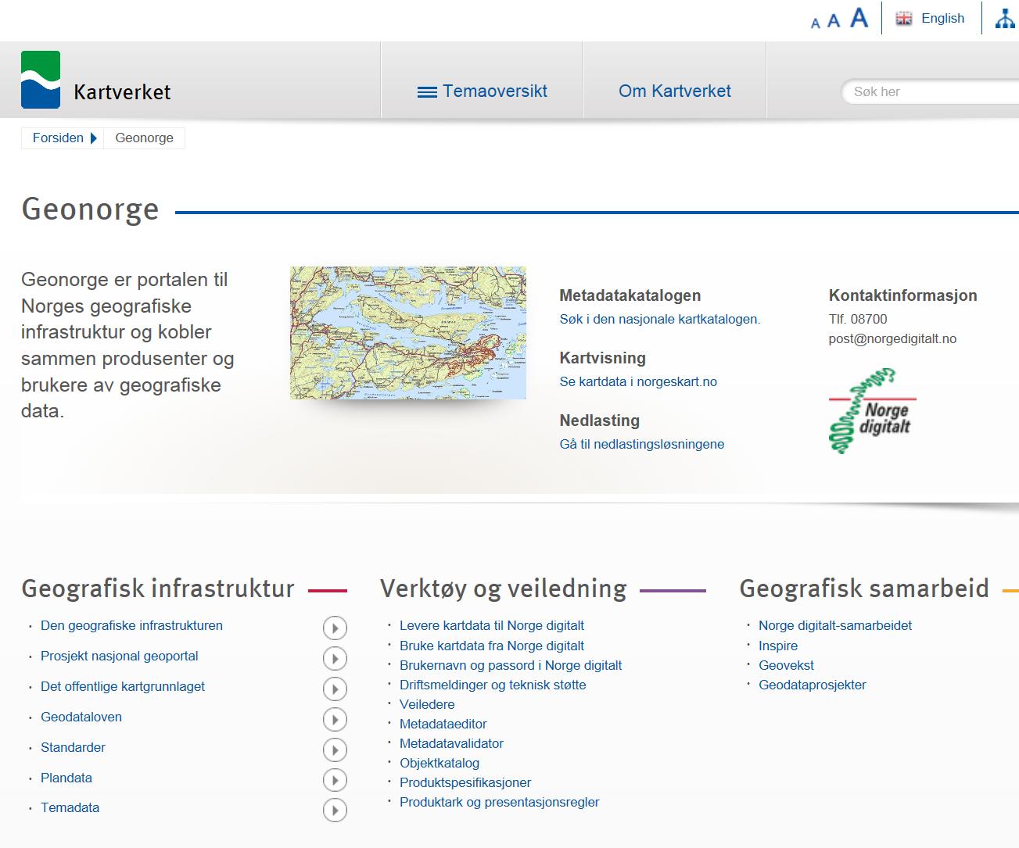Open Norge digitalt-samarbeidet link
The width and height of the screenshot is (1019, 848).
pyautogui.click(x=835, y=625)
